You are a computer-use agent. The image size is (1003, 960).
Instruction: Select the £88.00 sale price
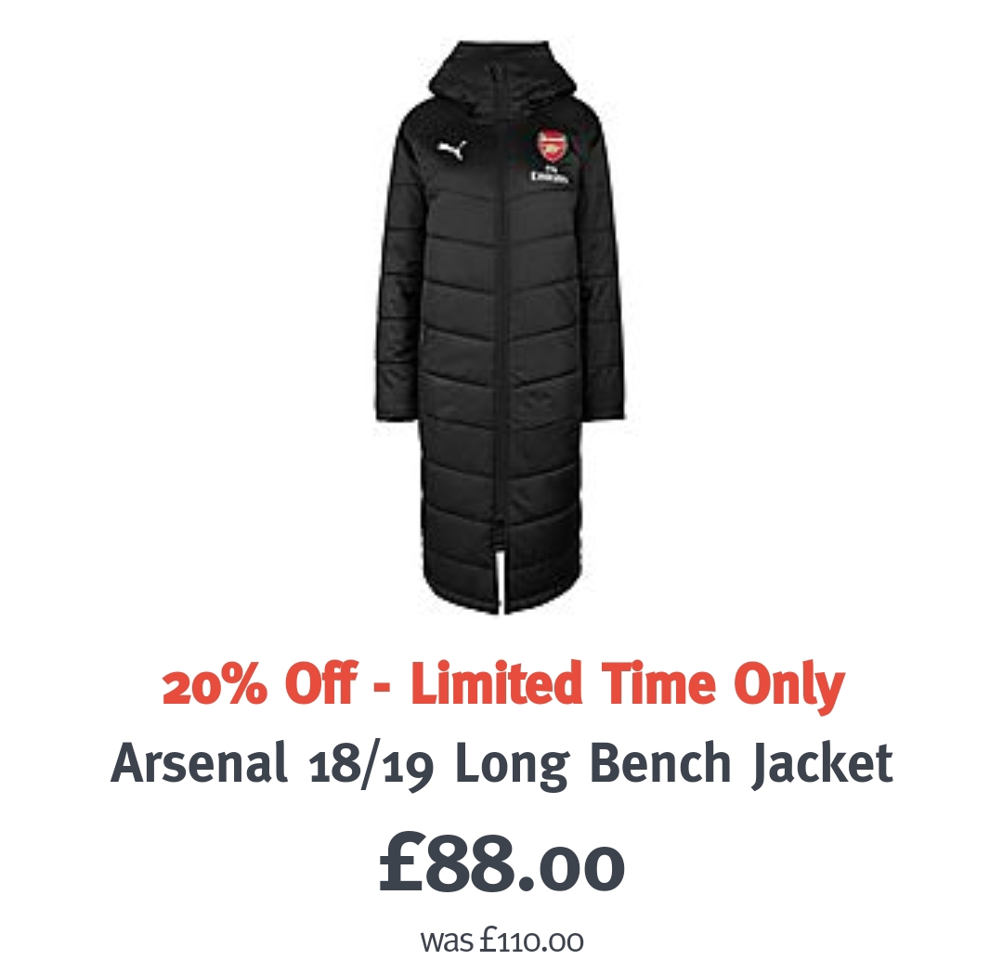coord(501,863)
